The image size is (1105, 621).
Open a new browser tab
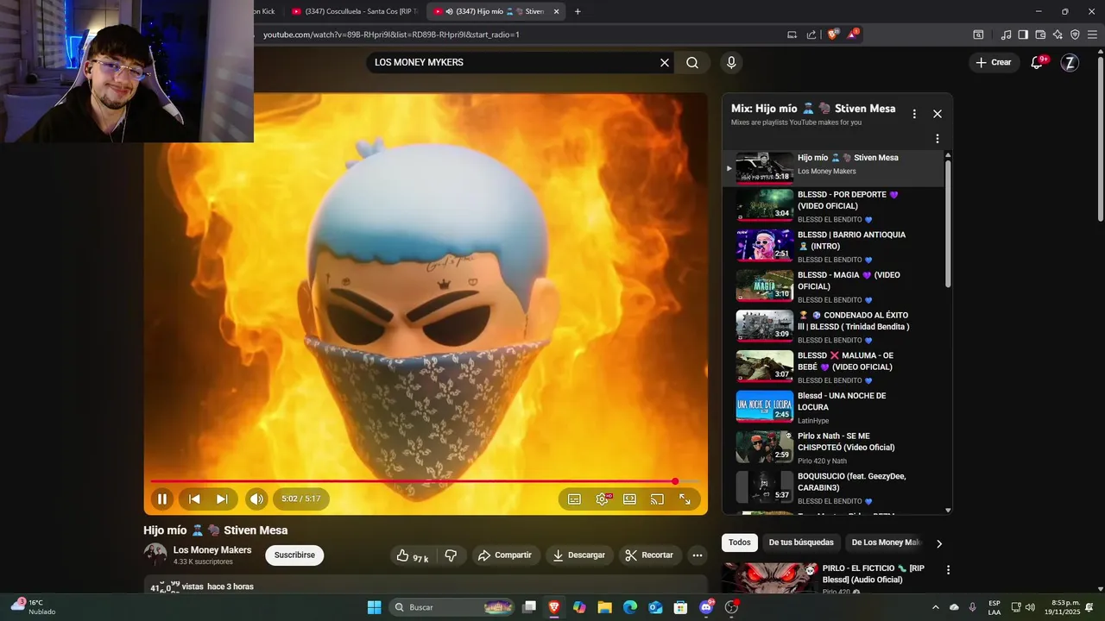578,11
